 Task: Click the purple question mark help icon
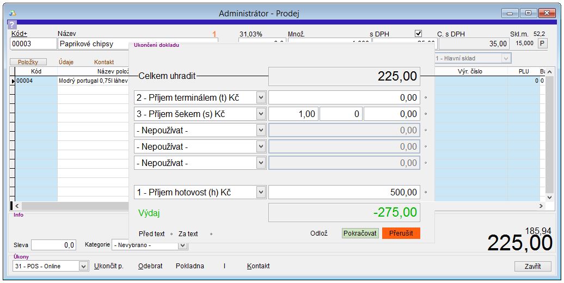click(12, 25)
